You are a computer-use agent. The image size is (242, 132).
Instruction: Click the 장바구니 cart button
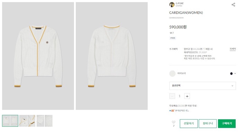pos(208,123)
